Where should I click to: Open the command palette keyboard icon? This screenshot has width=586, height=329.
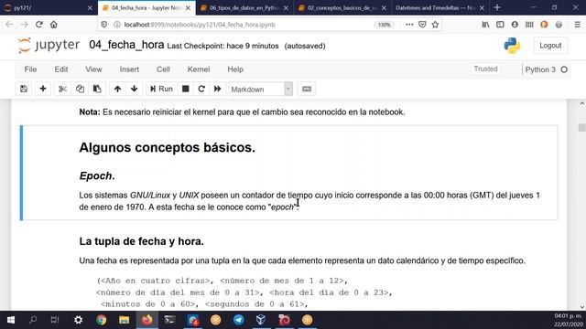307,89
